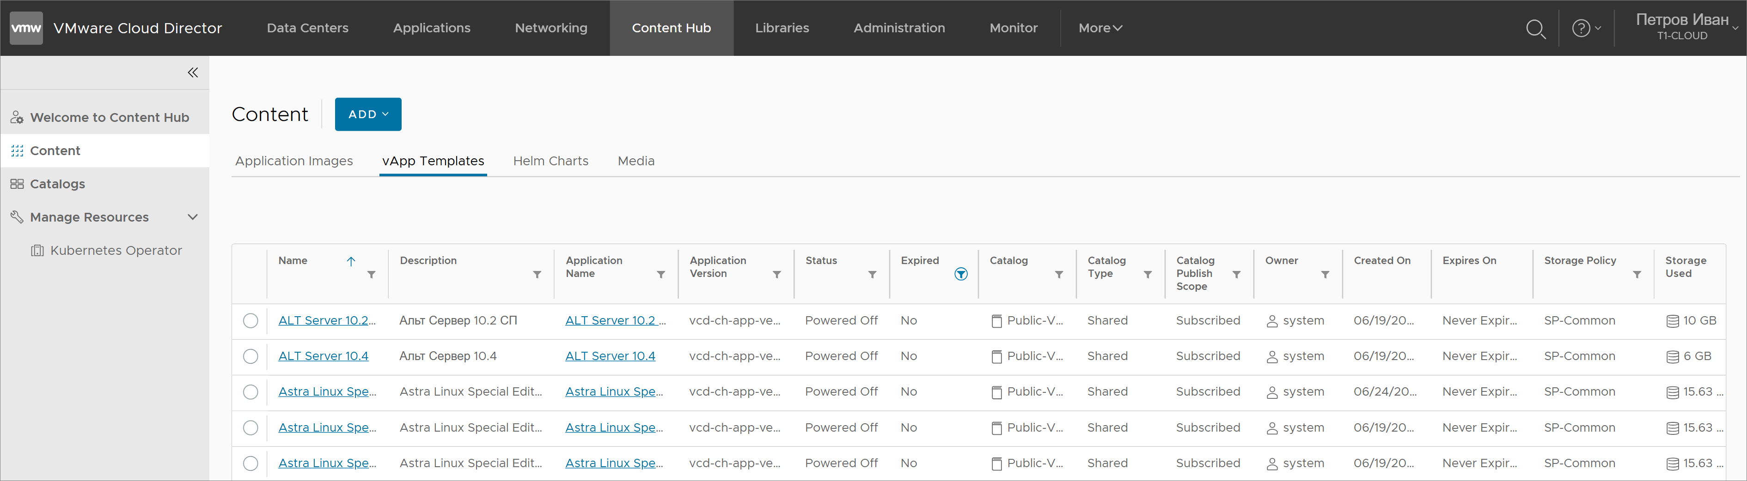Image resolution: width=1747 pixels, height=481 pixels.
Task: Open ALT Server 10.2 application name link
Action: coord(616,320)
